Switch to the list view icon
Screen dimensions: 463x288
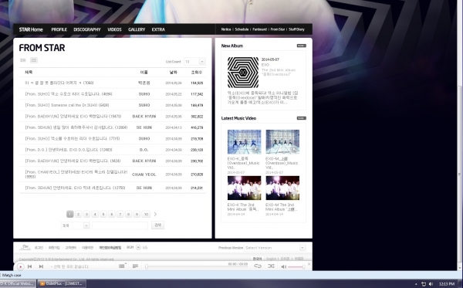pyautogui.click(x=34, y=60)
